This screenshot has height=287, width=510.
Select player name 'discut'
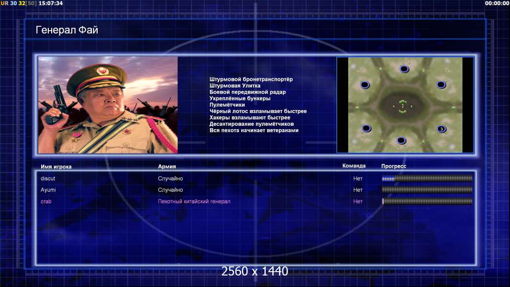point(48,178)
